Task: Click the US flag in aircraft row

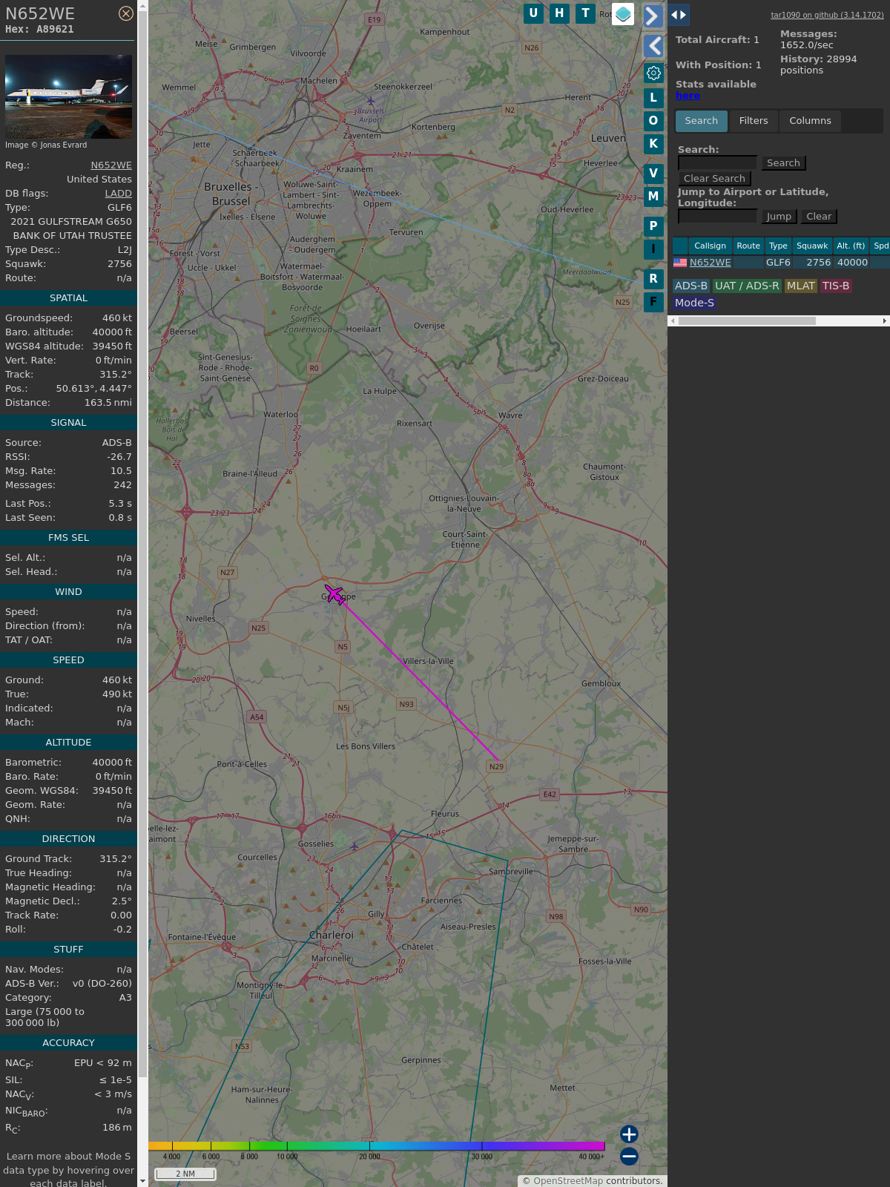Action: click(680, 263)
